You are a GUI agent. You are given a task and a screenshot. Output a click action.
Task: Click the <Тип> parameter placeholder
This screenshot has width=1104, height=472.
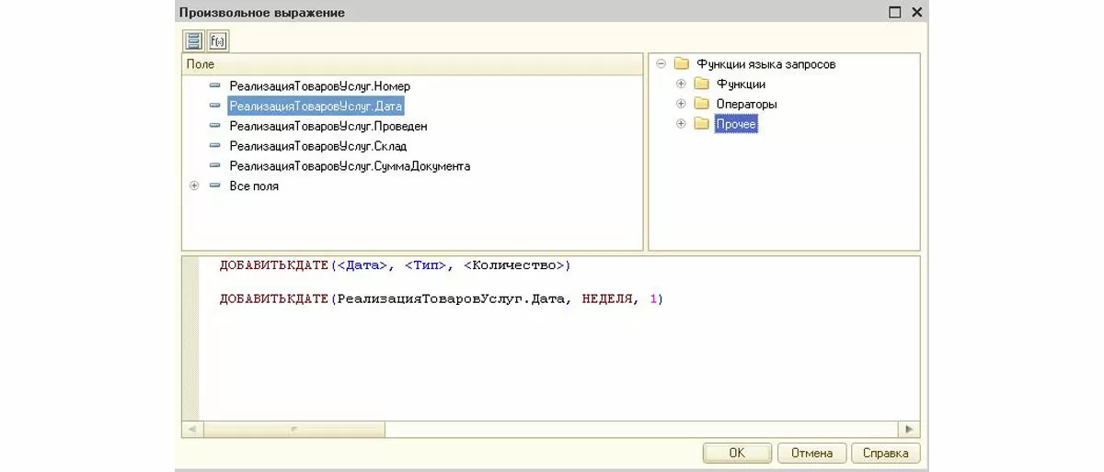426,265
